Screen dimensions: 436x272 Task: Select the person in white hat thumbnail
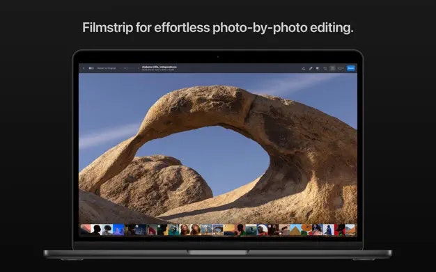tap(262, 230)
